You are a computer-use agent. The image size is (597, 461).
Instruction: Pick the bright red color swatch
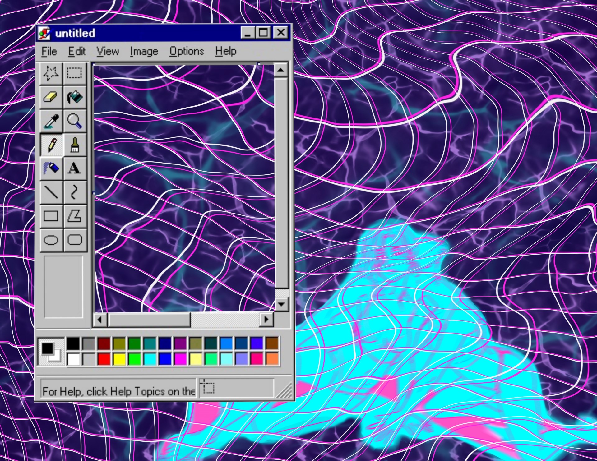pos(104,359)
